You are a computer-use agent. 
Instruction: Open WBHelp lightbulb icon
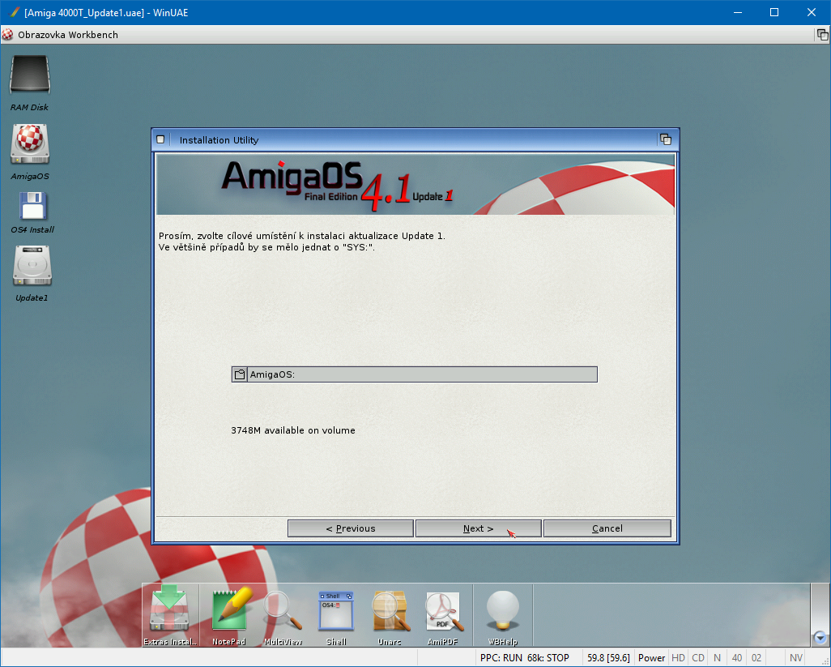pos(502,611)
